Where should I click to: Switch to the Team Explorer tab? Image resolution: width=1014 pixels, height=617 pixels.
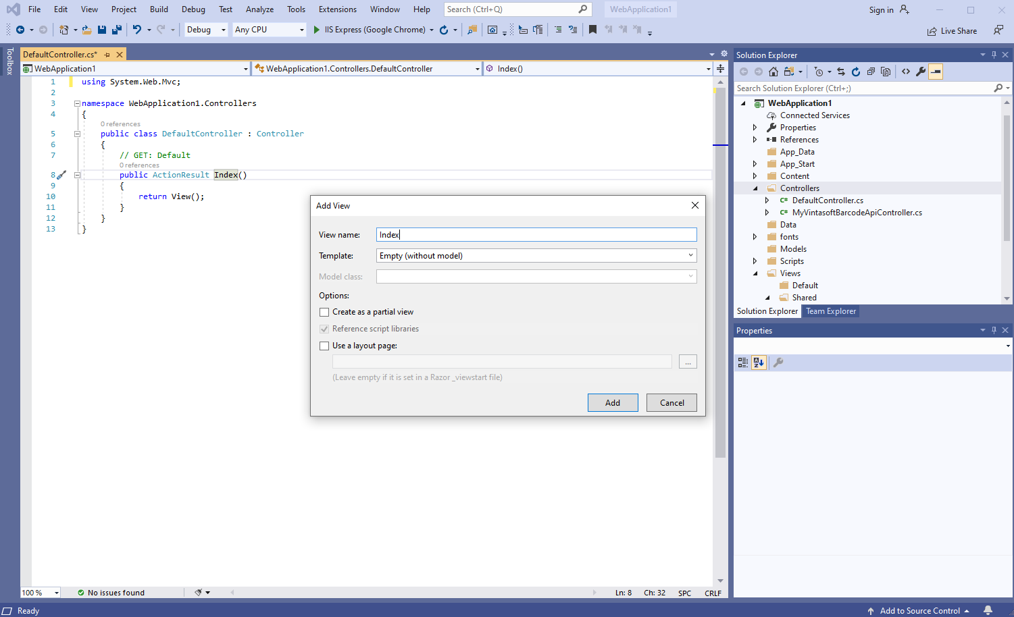click(830, 311)
